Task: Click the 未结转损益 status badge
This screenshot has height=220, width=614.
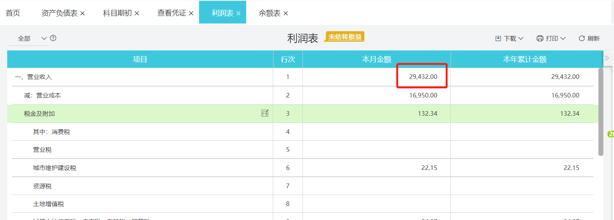Action: 345,37
